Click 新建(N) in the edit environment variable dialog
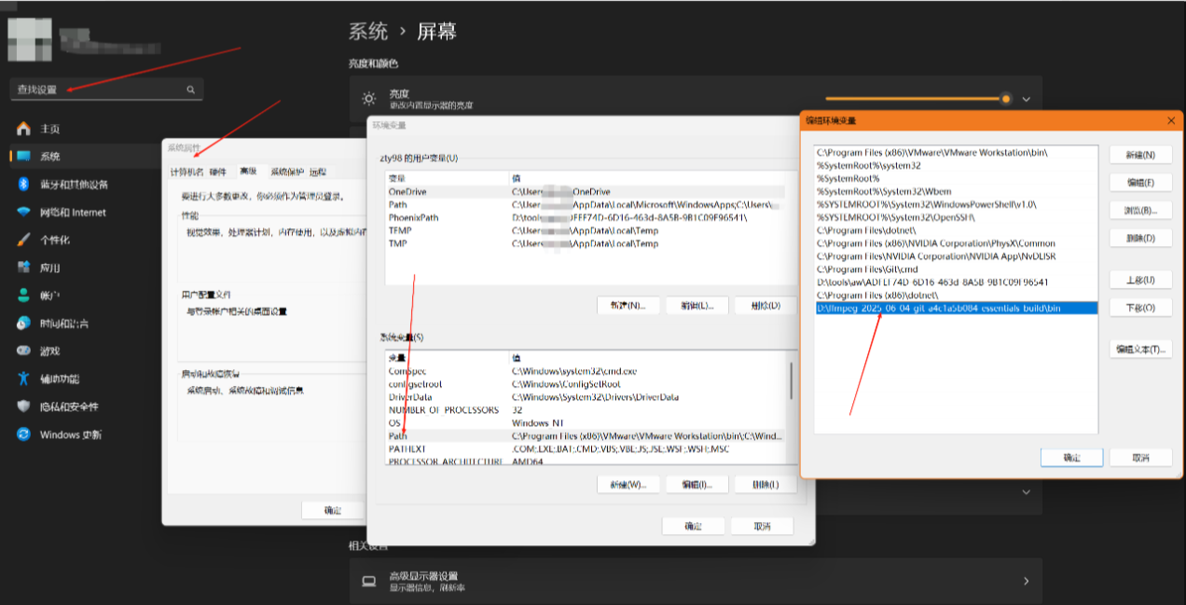The image size is (1186, 605). coord(1140,155)
